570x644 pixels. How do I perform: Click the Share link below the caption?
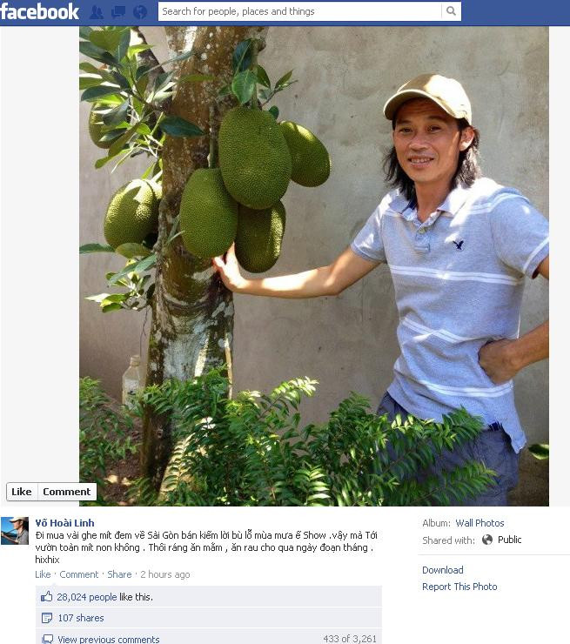click(x=119, y=574)
